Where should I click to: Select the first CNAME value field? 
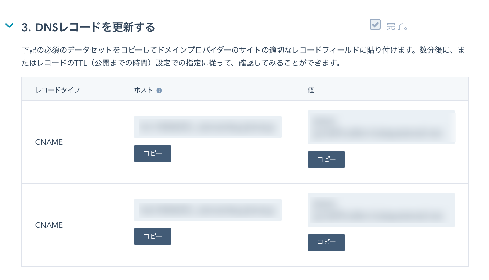coord(381,127)
